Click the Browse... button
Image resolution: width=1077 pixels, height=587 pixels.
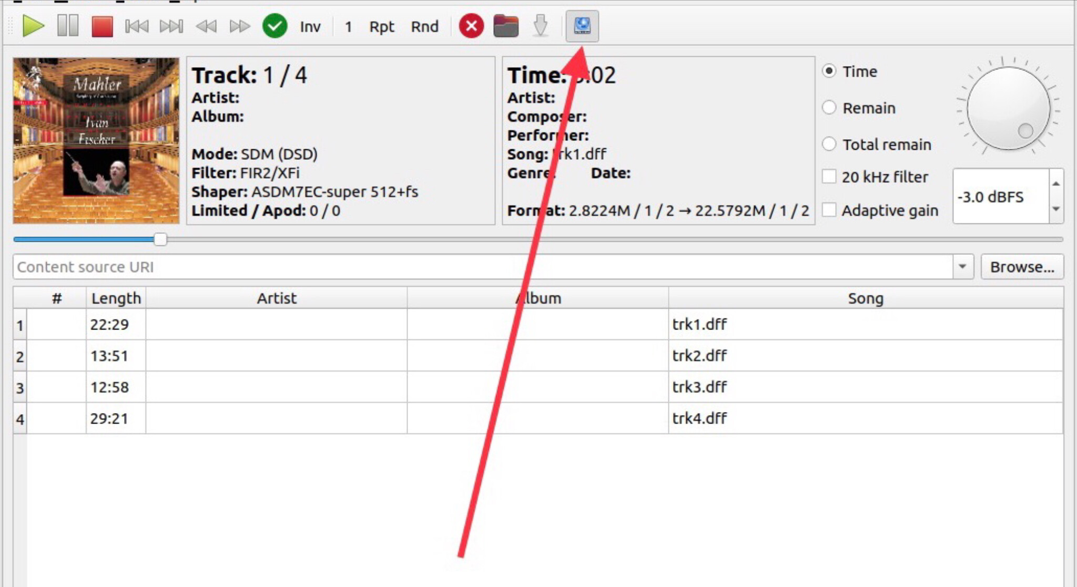(1022, 267)
